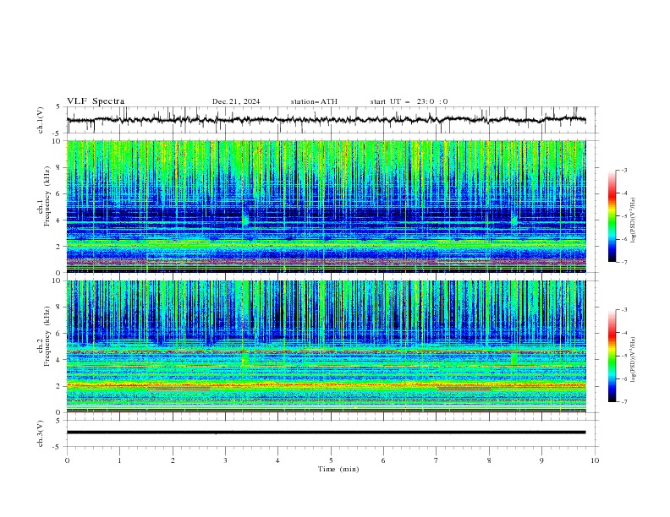The width and height of the screenshot is (670, 517).
Task: Click the time axis tick label '8'
Action: click(489, 460)
